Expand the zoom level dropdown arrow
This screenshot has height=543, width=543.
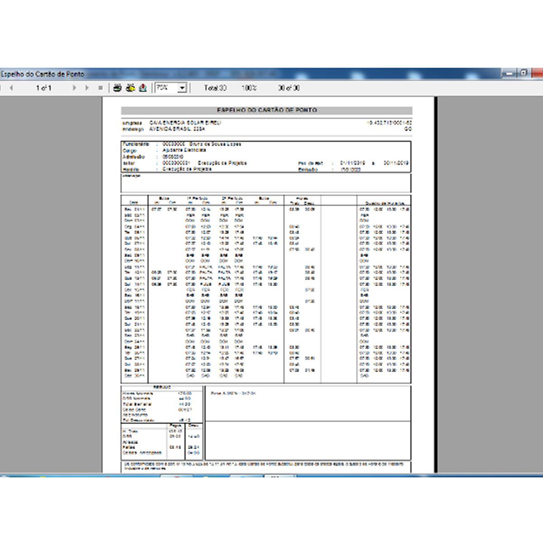click(x=182, y=88)
